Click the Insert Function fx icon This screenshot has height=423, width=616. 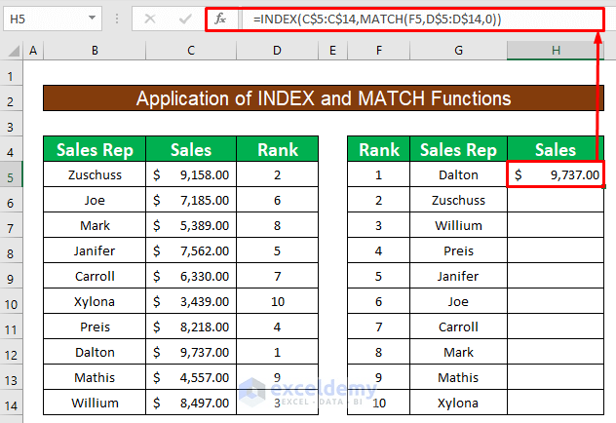(220, 19)
